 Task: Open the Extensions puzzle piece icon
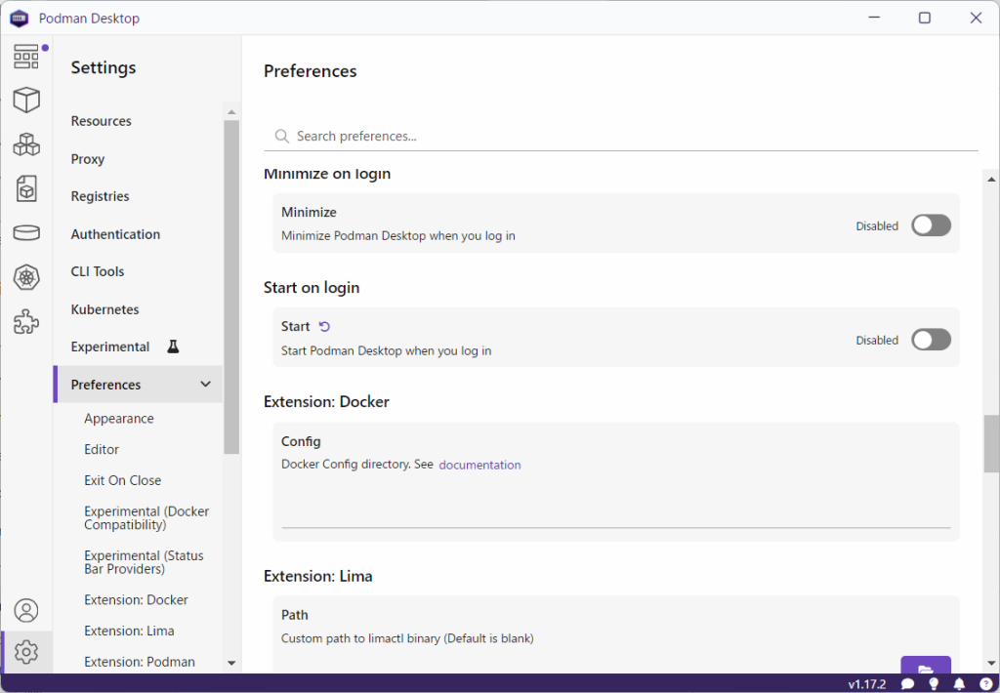point(26,321)
